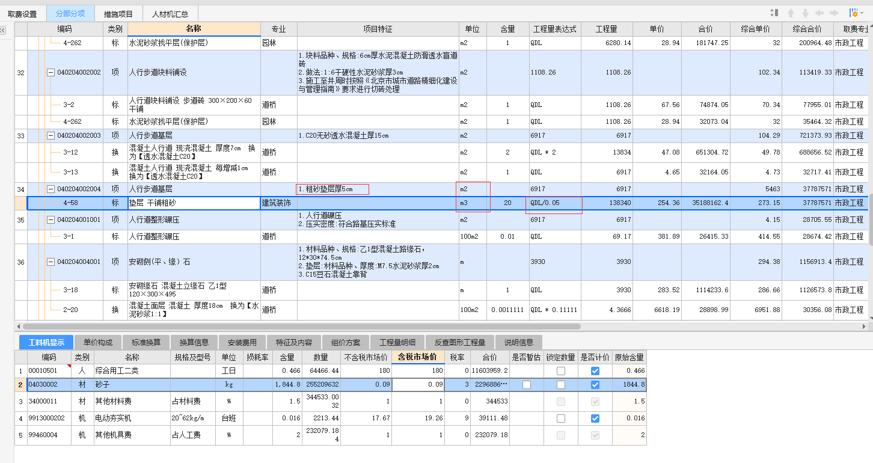Edit the 垫层 干铺粗砂 name field
Viewport: 873px width, 463px height.
point(194,203)
